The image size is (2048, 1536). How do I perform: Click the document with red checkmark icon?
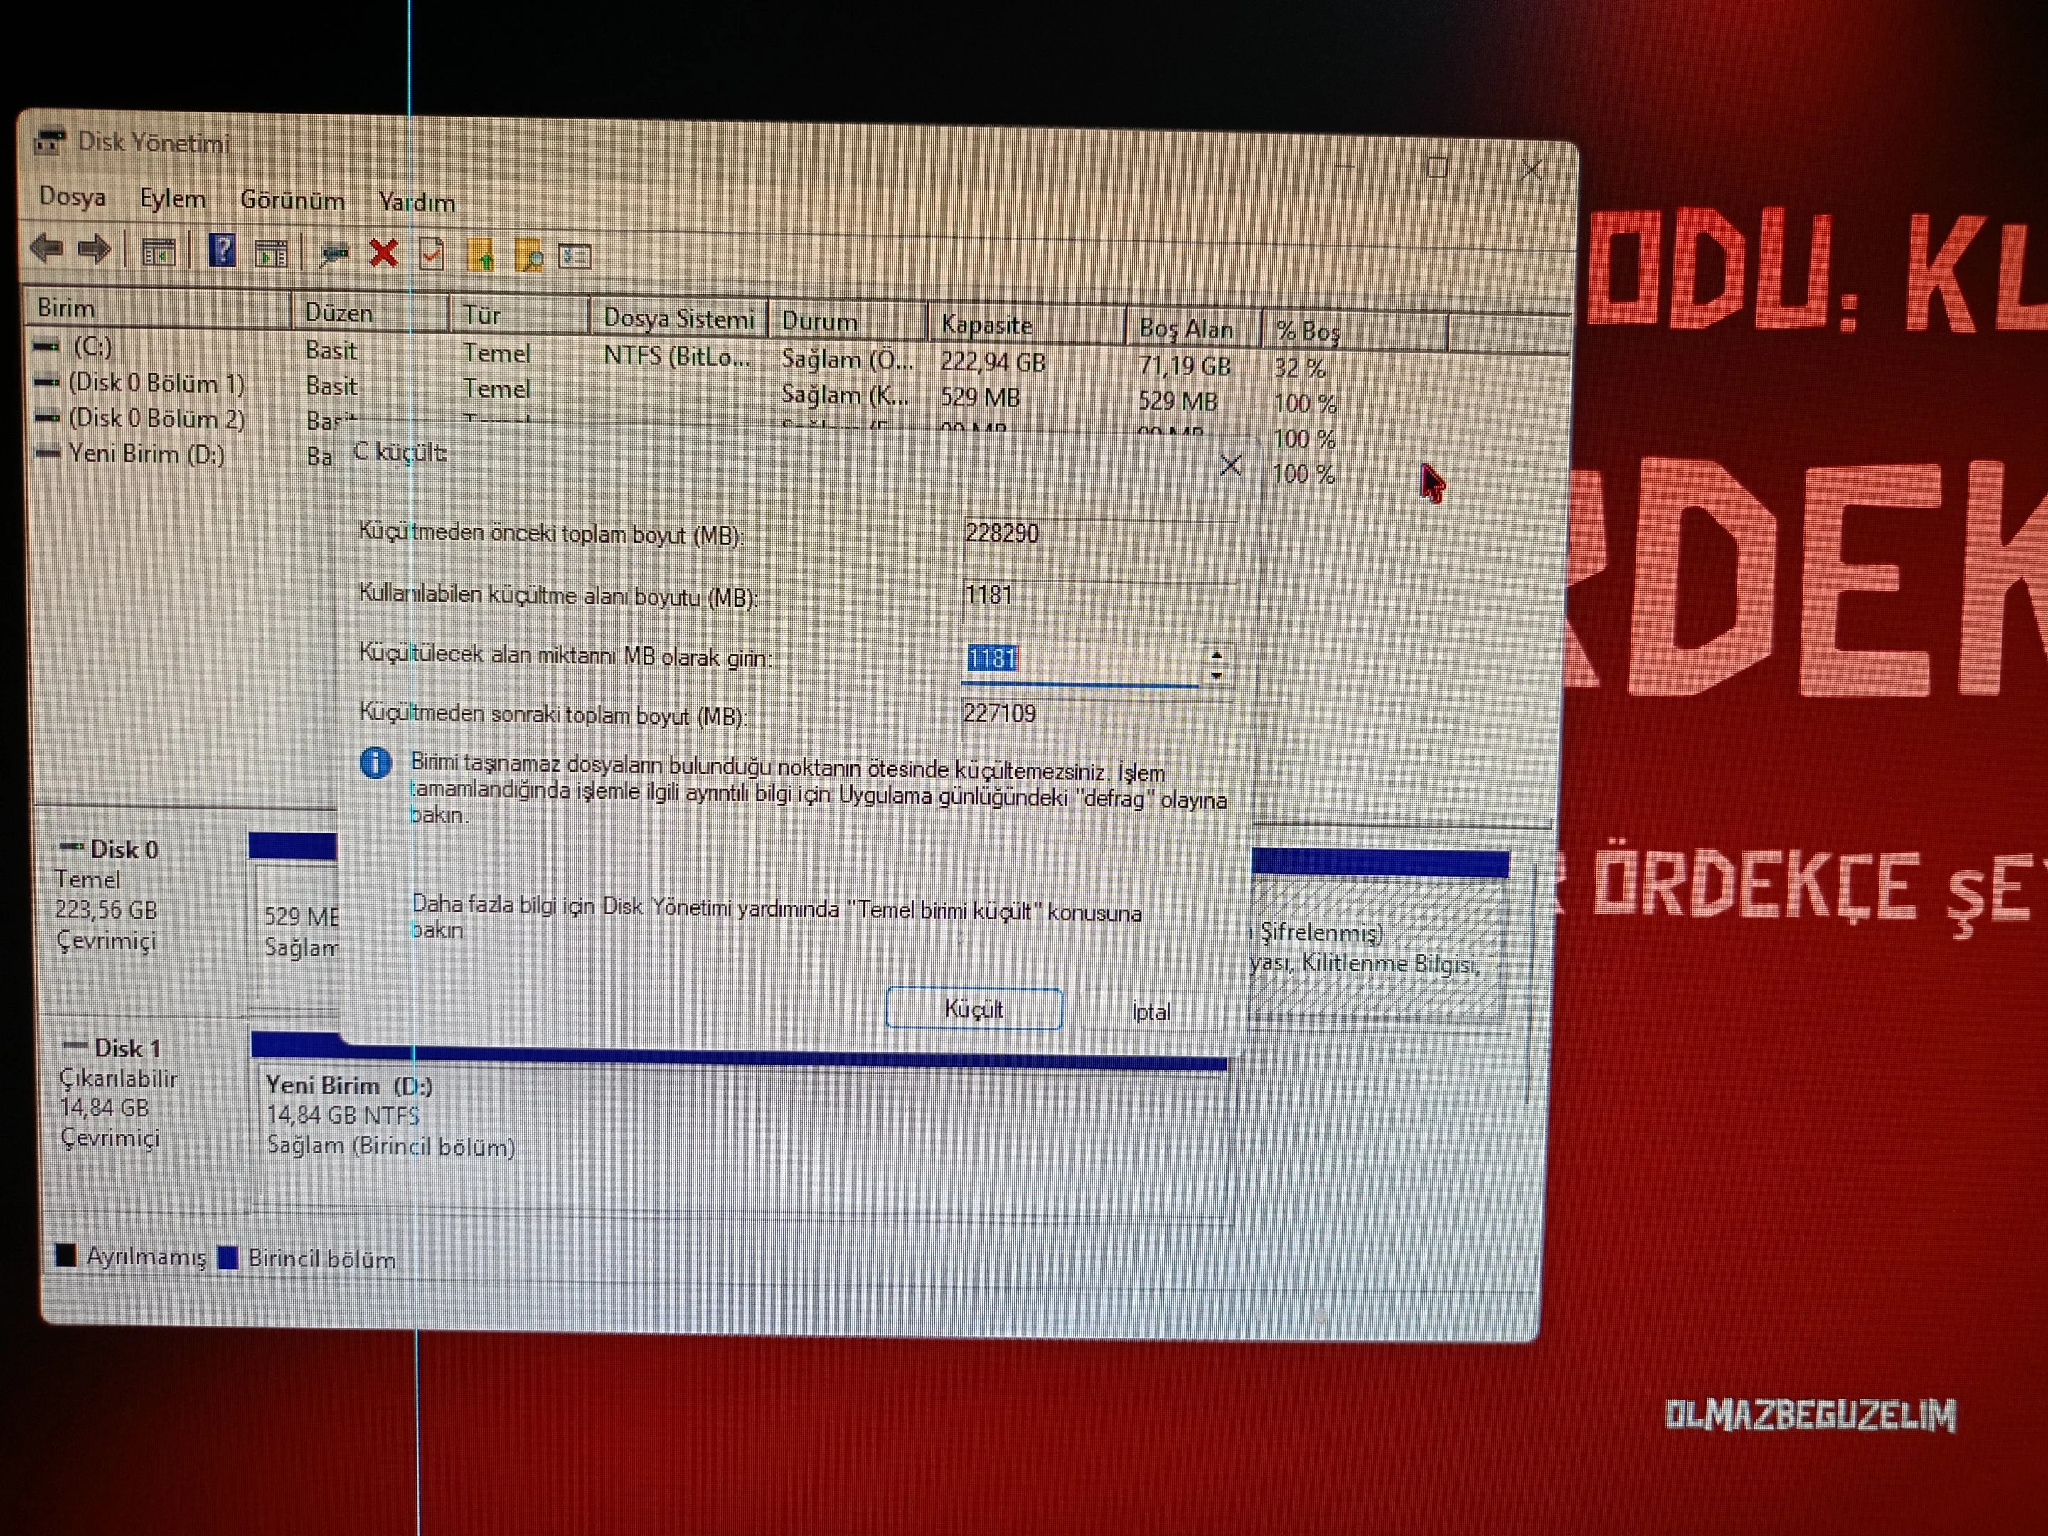(x=432, y=254)
